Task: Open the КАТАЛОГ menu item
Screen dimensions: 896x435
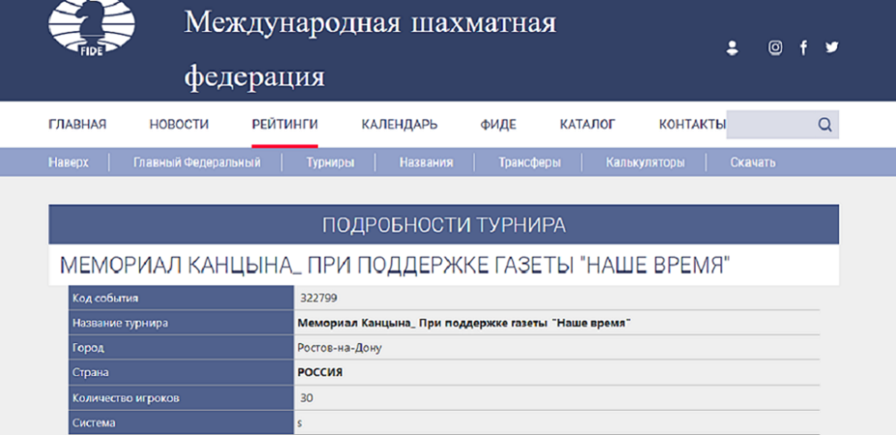Action: tap(587, 125)
